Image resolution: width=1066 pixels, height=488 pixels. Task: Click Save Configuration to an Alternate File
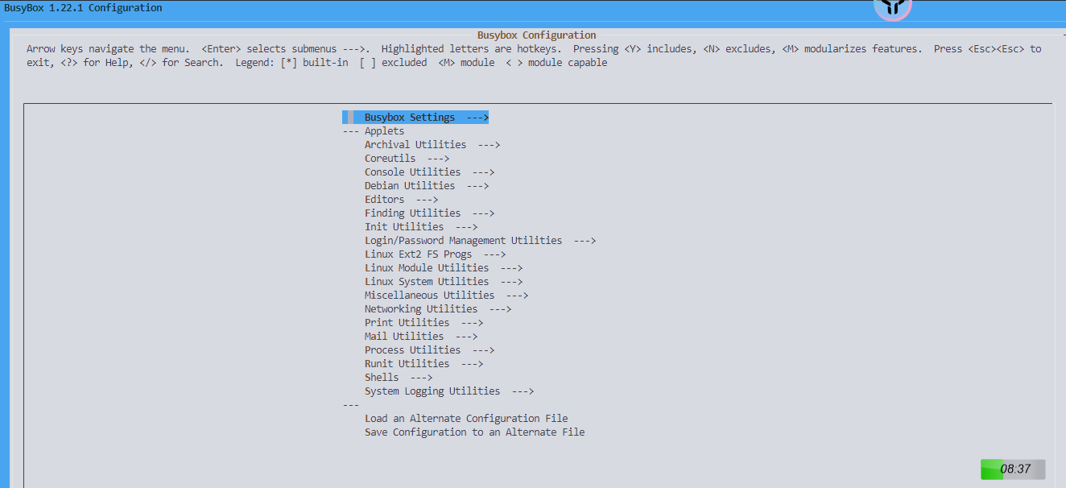point(474,432)
